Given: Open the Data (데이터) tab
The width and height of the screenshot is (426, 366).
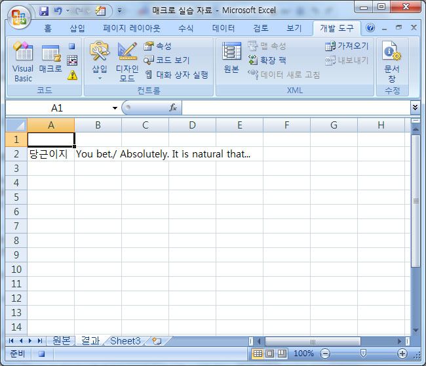Looking at the screenshot, I should coord(223,28).
